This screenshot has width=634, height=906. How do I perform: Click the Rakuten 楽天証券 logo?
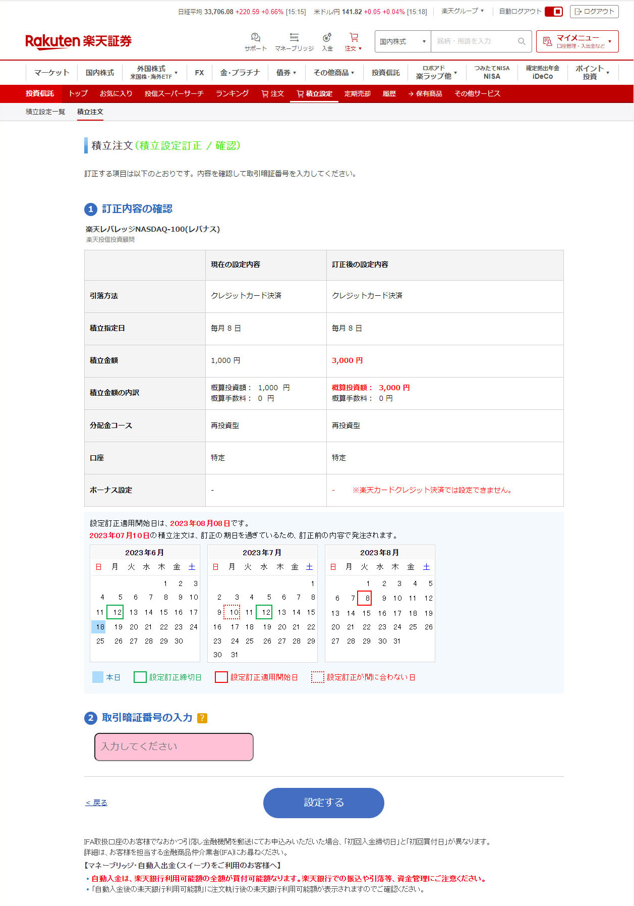tap(78, 41)
